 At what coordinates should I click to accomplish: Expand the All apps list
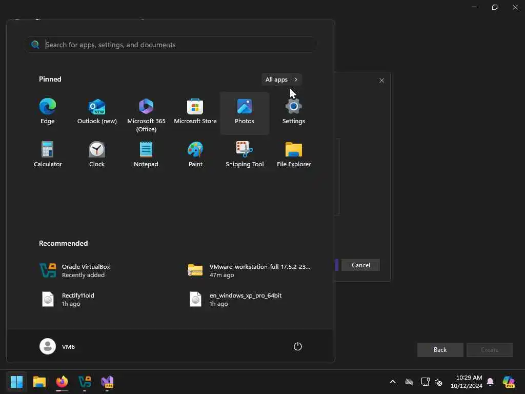pyautogui.click(x=281, y=80)
